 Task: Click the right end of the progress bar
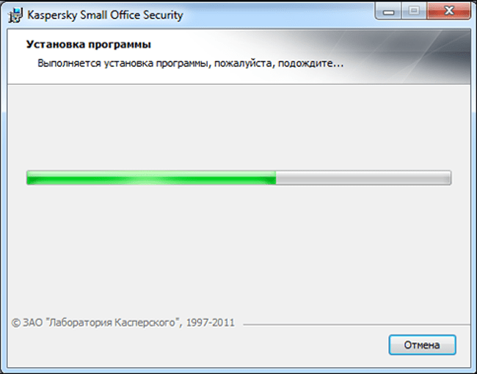(x=448, y=177)
